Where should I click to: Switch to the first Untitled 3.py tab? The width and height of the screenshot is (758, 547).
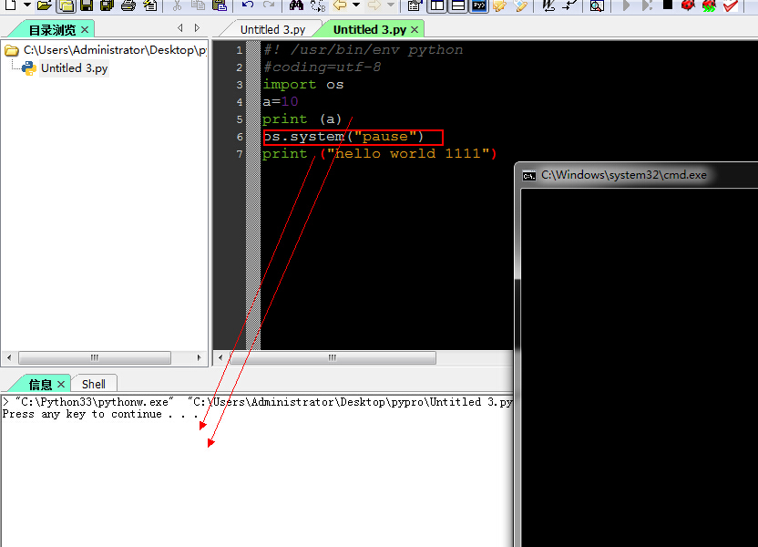pos(272,29)
